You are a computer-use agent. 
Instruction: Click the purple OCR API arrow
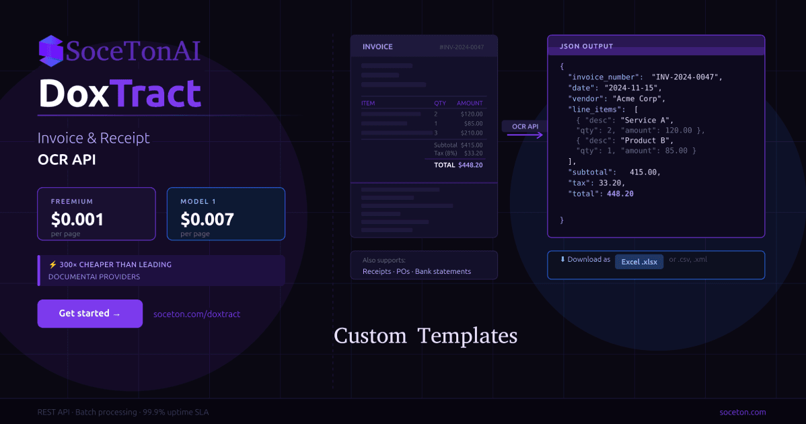click(x=525, y=135)
